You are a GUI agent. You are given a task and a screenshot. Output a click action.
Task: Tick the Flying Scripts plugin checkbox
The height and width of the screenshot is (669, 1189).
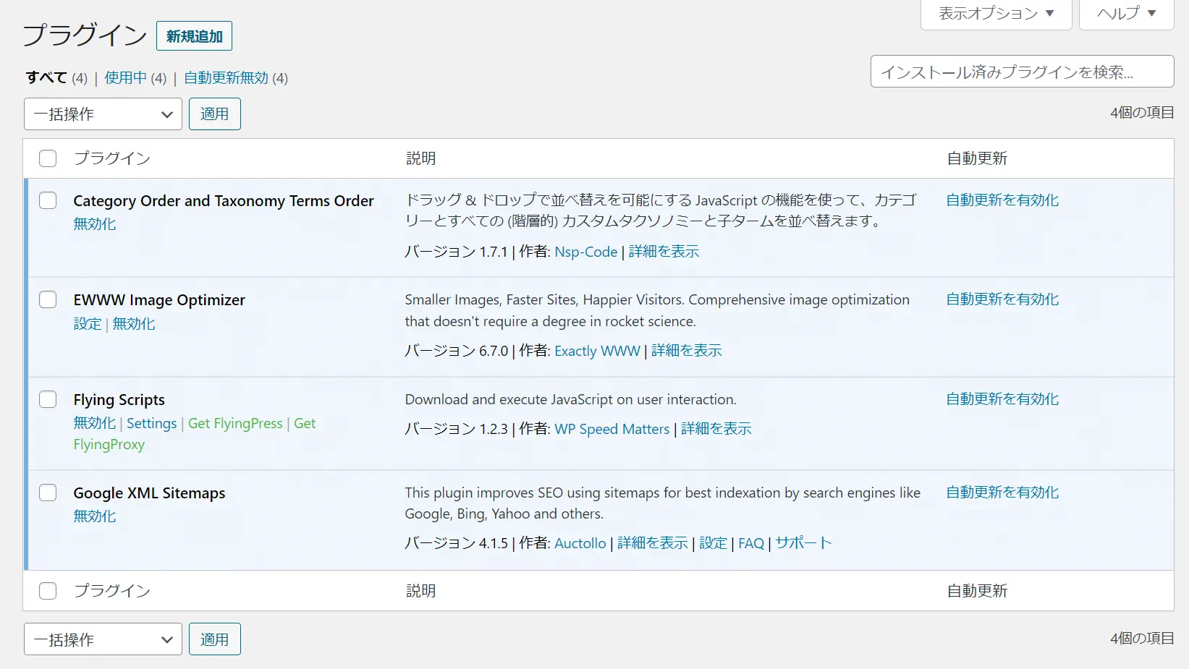[x=48, y=399]
